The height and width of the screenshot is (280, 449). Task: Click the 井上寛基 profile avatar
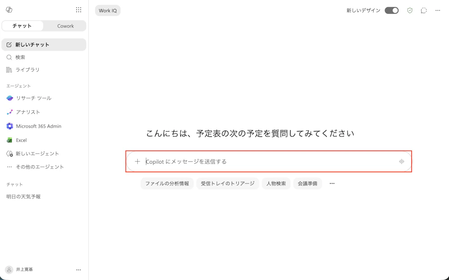coord(9,270)
